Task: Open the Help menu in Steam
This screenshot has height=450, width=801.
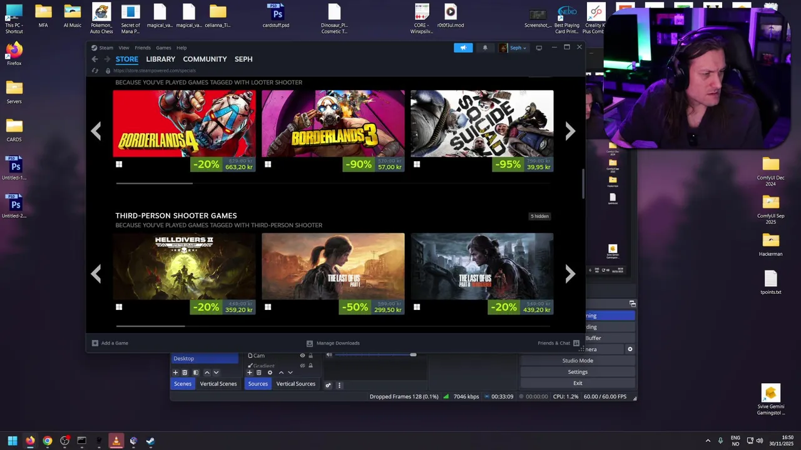Action: click(x=181, y=47)
